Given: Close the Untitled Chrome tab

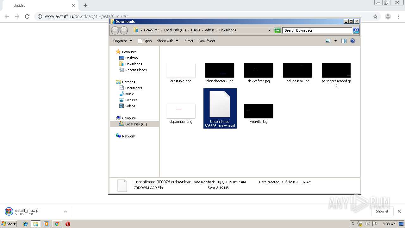Looking at the screenshot, I should [x=73, y=5].
